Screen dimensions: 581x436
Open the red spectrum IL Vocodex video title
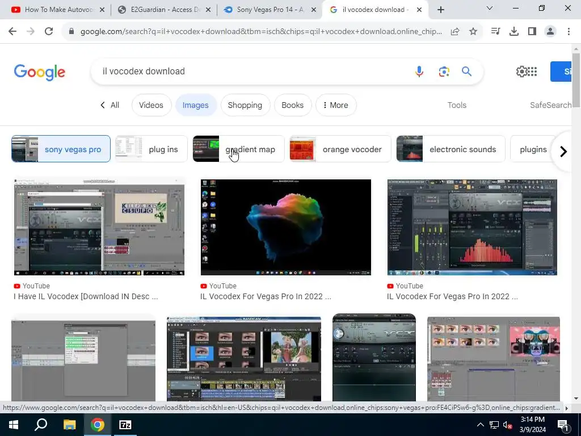[x=452, y=296]
